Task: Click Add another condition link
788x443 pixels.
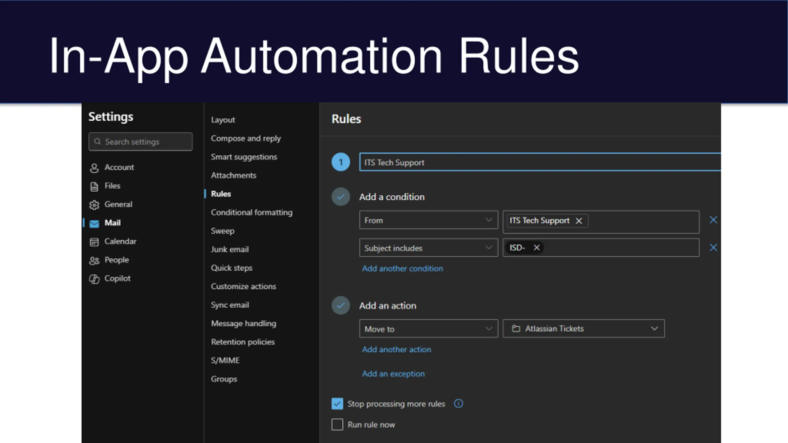Action: [403, 269]
